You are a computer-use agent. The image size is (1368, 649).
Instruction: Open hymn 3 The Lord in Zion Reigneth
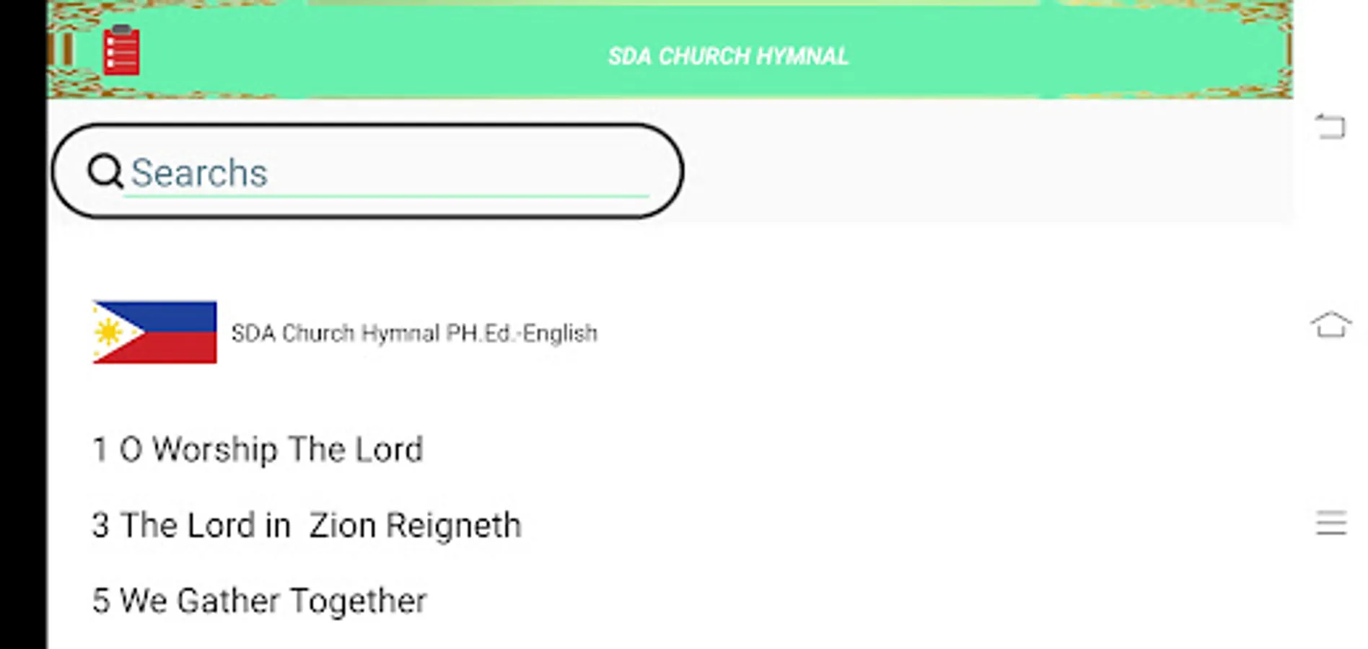306,525
